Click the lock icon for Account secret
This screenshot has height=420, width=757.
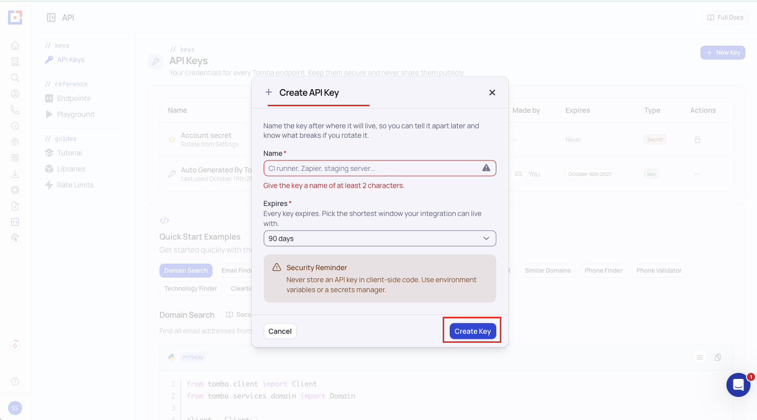click(697, 139)
